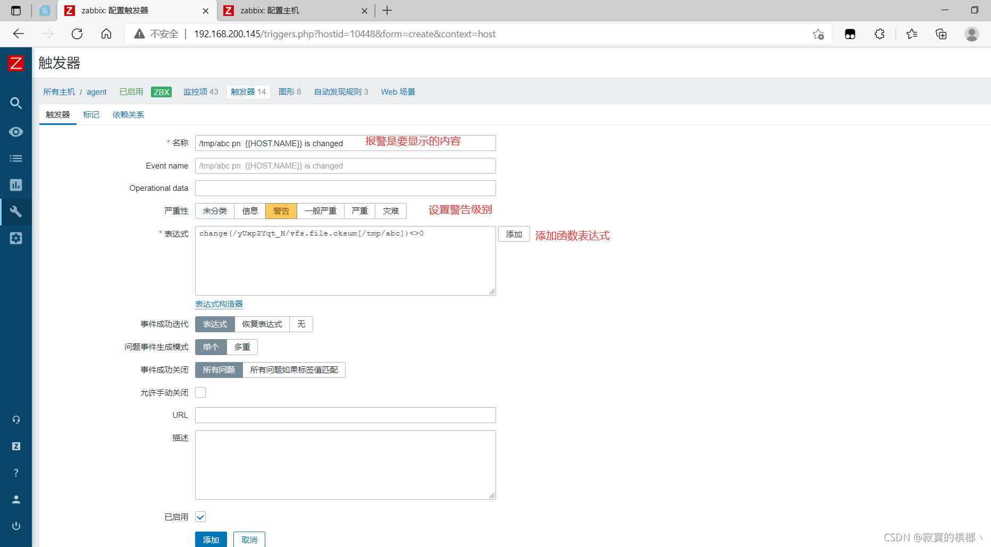Open Help question mark icon
991x547 pixels.
(x=16, y=473)
